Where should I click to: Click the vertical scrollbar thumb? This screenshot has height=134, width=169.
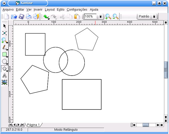[x=166, y=70]
